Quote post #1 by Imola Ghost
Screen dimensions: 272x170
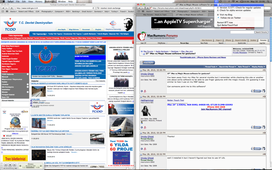coord(256,91)
